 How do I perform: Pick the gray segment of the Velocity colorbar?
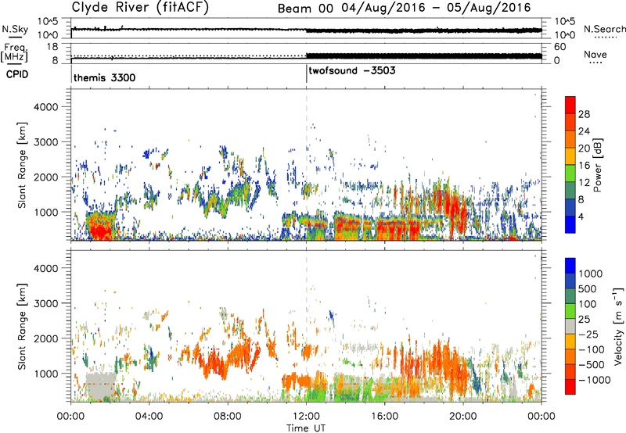(x=570, y=326)
